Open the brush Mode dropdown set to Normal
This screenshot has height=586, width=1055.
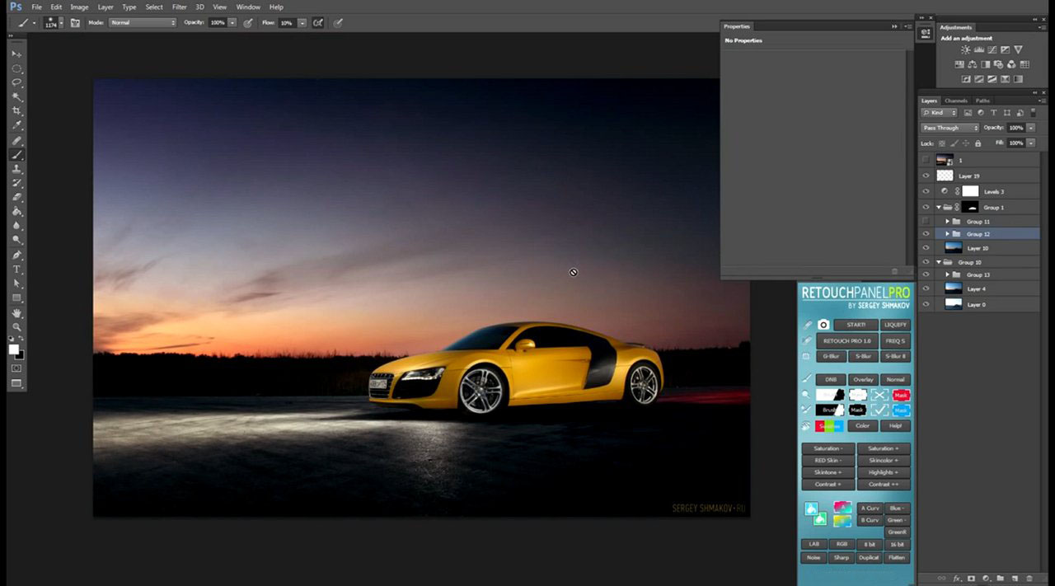[142, 22]
